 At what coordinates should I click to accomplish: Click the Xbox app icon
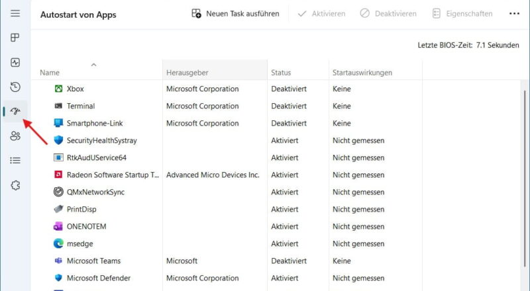point(58,89)
